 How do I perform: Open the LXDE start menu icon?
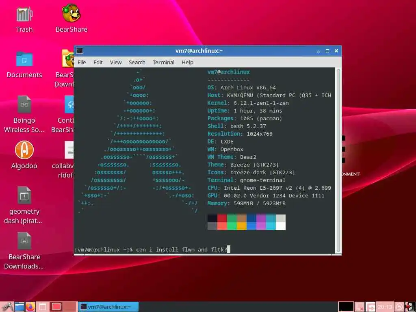pos(7,307)
